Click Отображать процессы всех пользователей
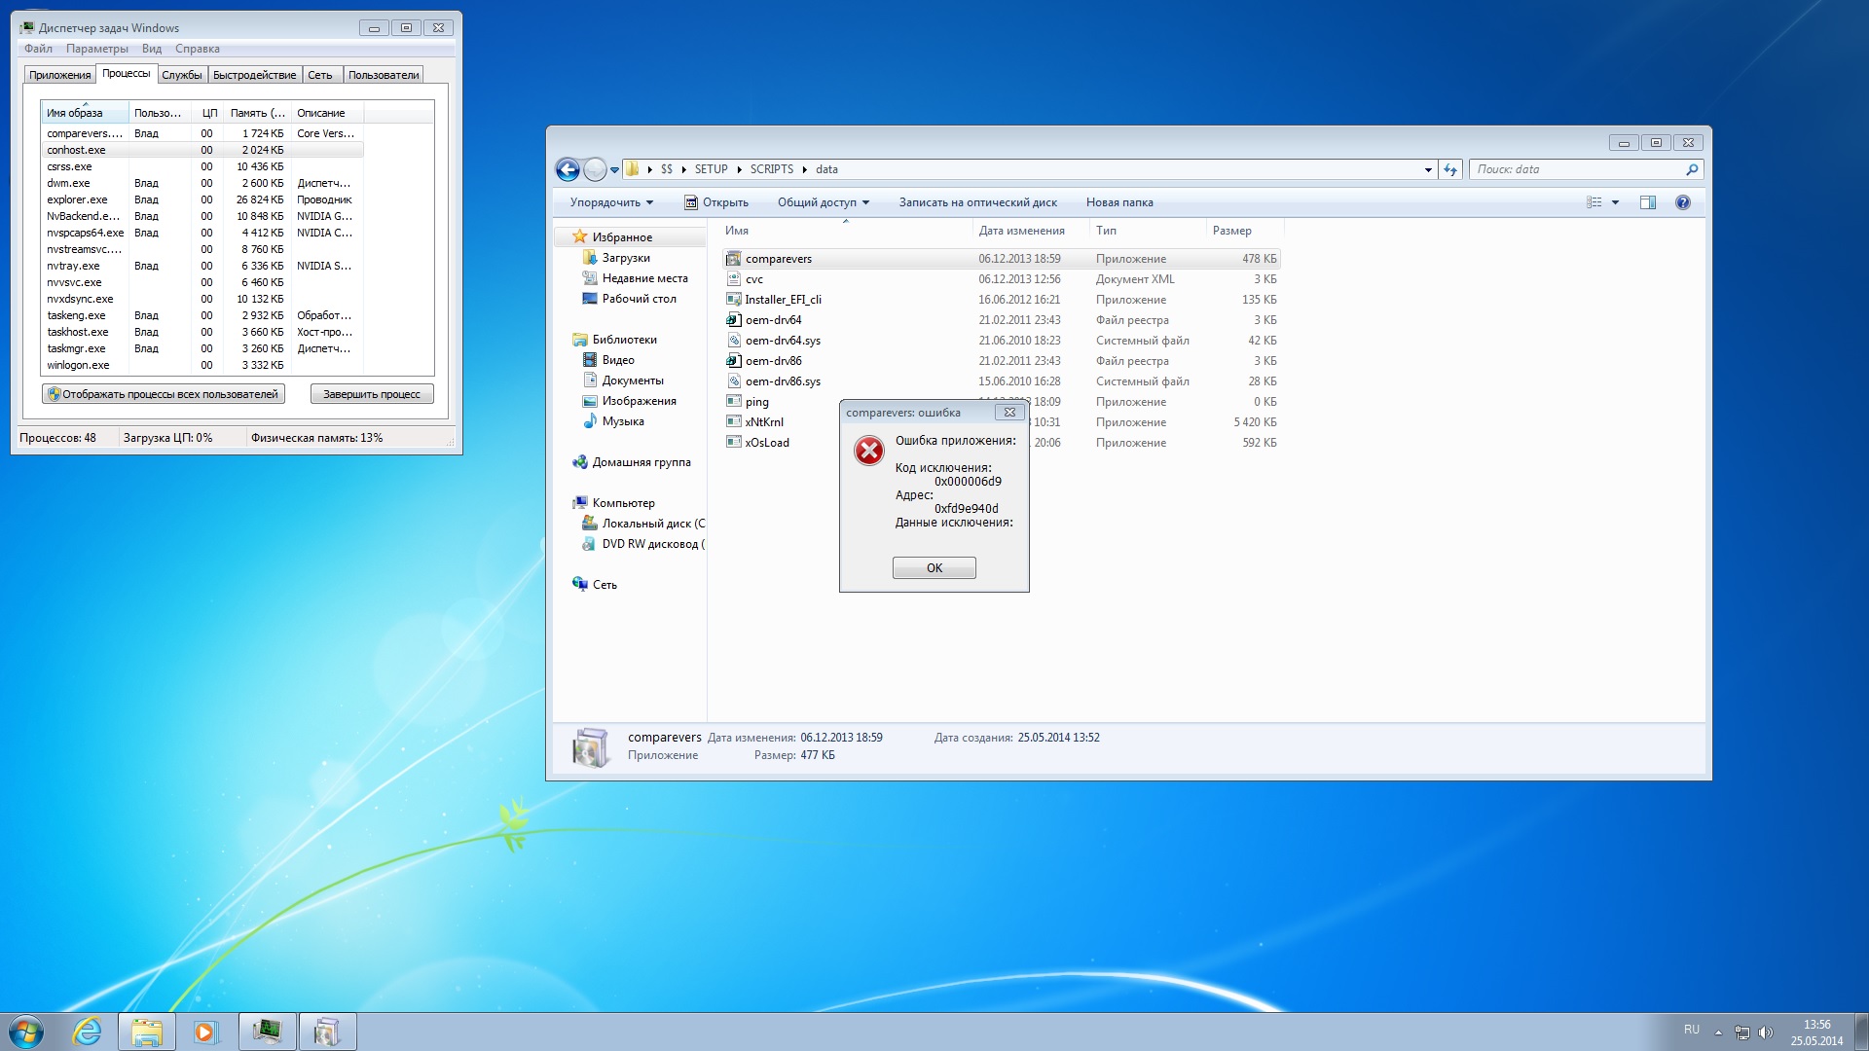The height and width of the screenshot is (1051, 1869). 164,394
